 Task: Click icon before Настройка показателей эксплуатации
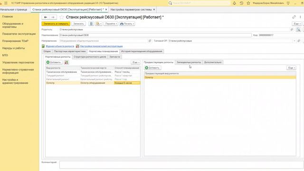[x=77, y=46]
